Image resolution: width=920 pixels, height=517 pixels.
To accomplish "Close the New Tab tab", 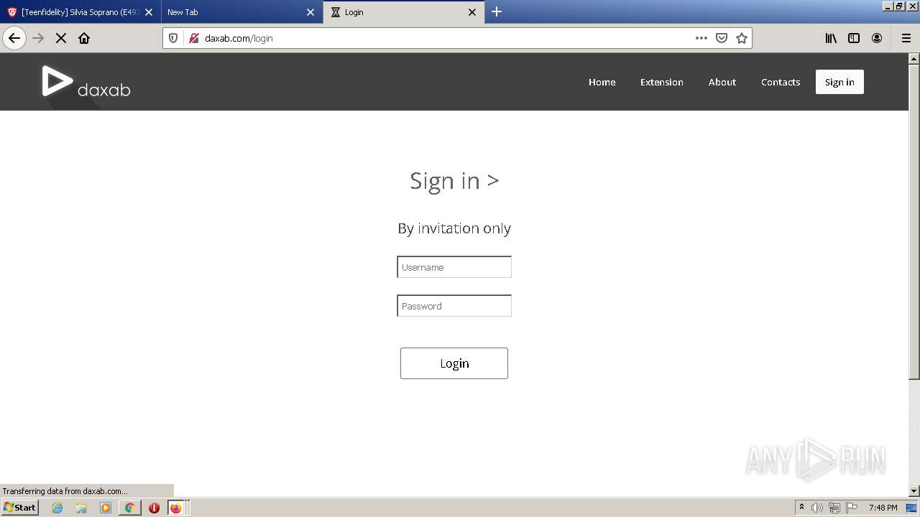I will (310, 12).
